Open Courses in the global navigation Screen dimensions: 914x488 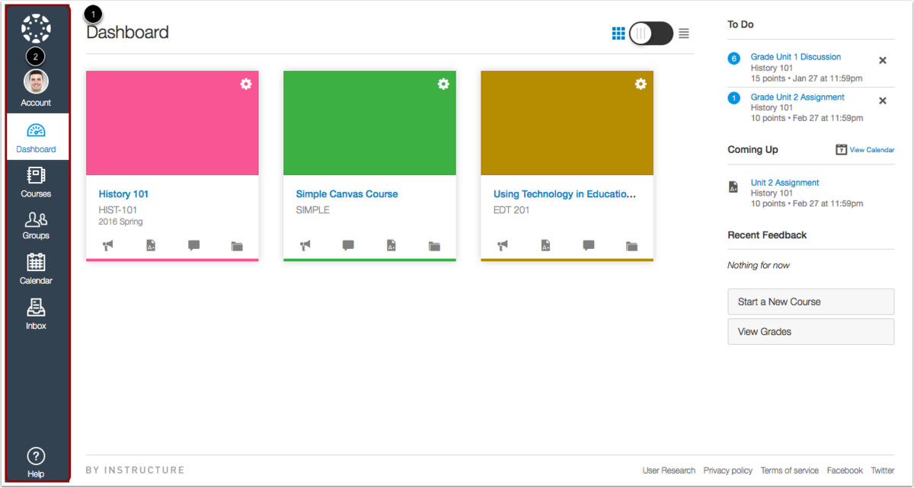point(36,183)
